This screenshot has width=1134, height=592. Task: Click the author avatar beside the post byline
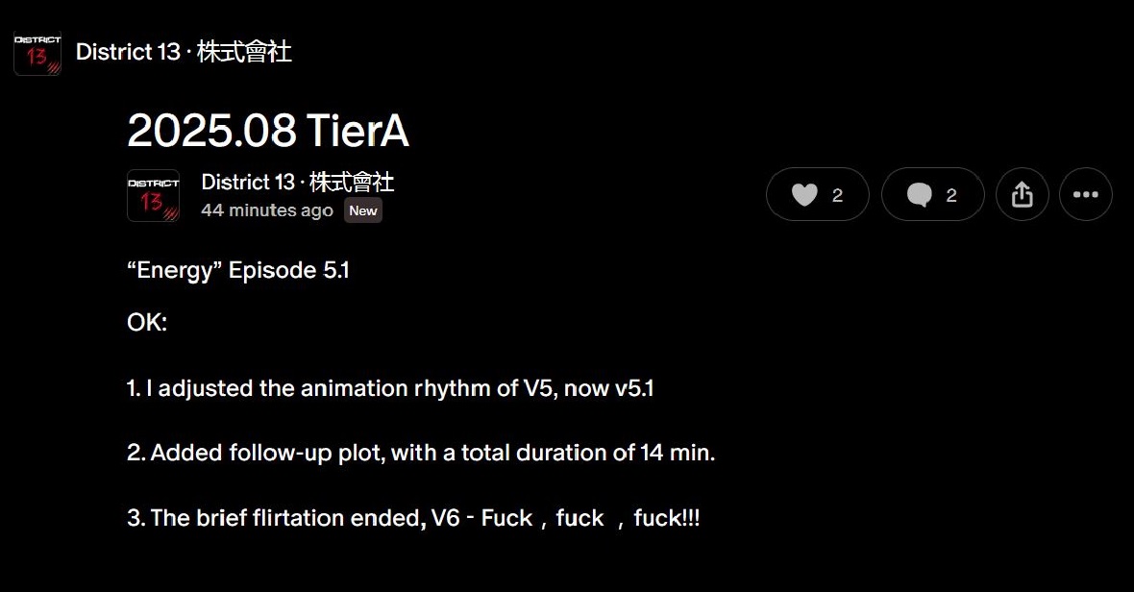(153, 196)
